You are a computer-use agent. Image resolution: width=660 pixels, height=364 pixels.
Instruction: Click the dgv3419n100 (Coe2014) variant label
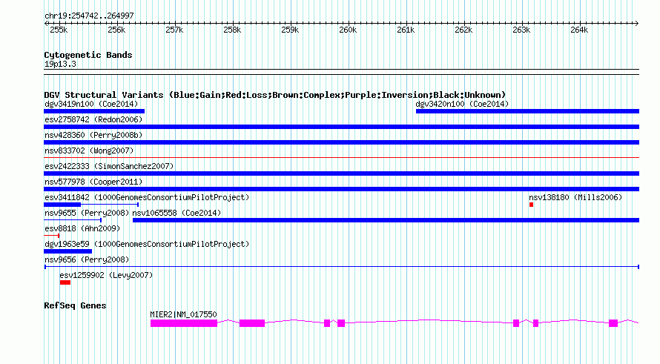tap(91, 104)
